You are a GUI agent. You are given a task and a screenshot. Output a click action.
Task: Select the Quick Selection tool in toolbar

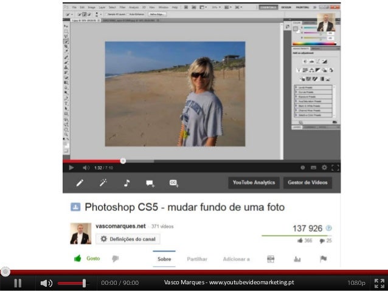(x=66, y=42)
